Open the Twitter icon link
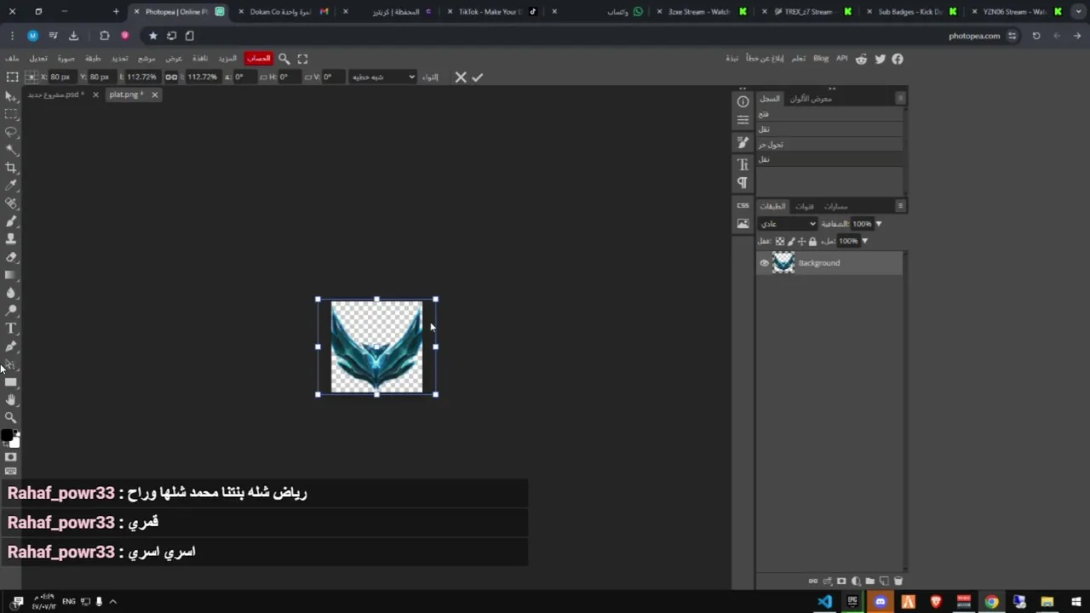This screenshot has height=613, width=1090. pos(880,59)
